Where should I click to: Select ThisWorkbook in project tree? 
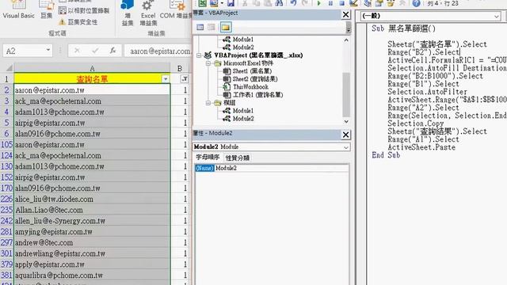pos(250,87)
